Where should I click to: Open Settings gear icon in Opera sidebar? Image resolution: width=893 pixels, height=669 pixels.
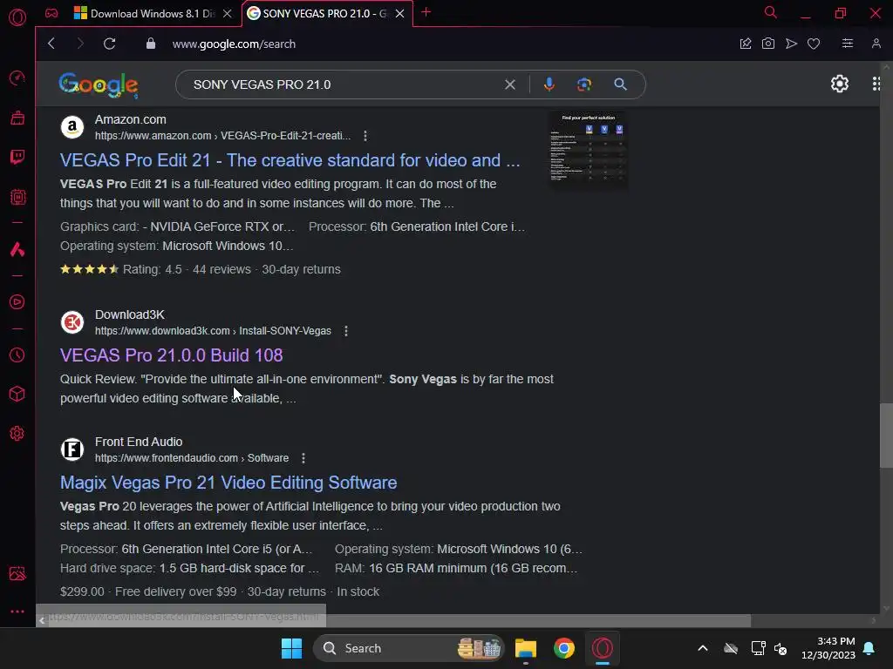17,434
